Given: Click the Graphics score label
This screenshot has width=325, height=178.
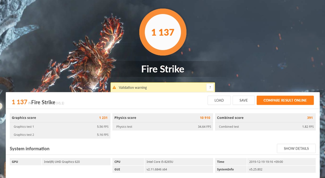Looking at the screenshot, I should (24, 118).
